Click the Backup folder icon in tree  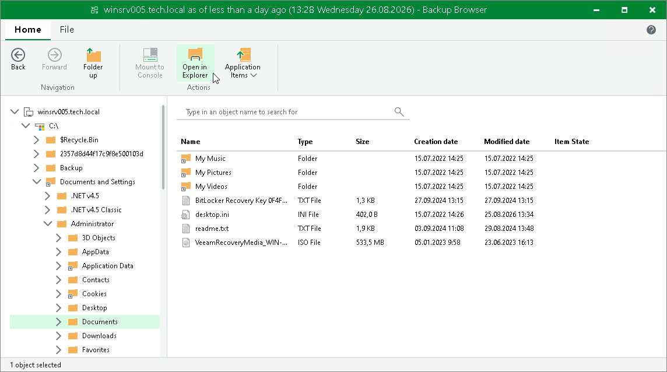(x=51, y=168)
